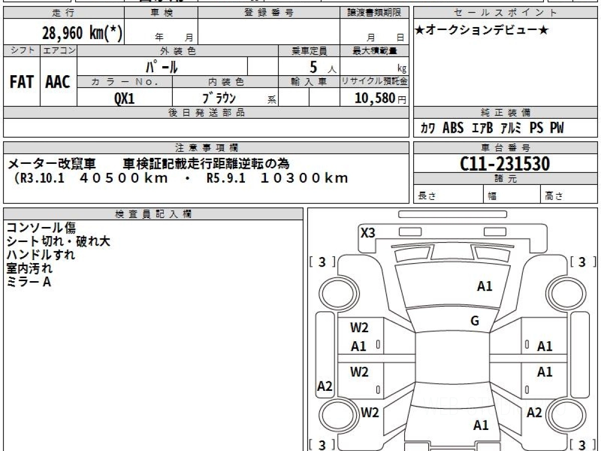The height and width of the screenshot is (451, 601).
Task: Click the 登録番号 header
Action: [269, 13]
